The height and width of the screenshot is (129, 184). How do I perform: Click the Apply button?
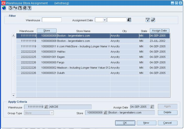(x=167, y=106)
